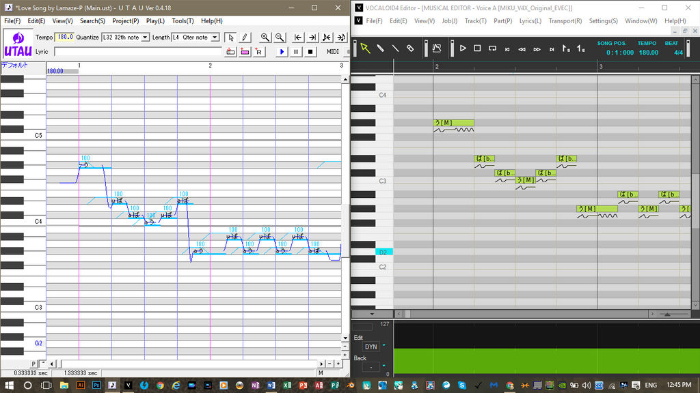700x393 pixels.
Task: Pause UTAU playback
Action: (296, 52)
